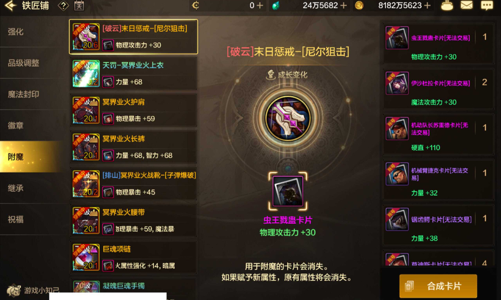Open the chat bubble icon
501x300 pixels.
coord(487,5)
